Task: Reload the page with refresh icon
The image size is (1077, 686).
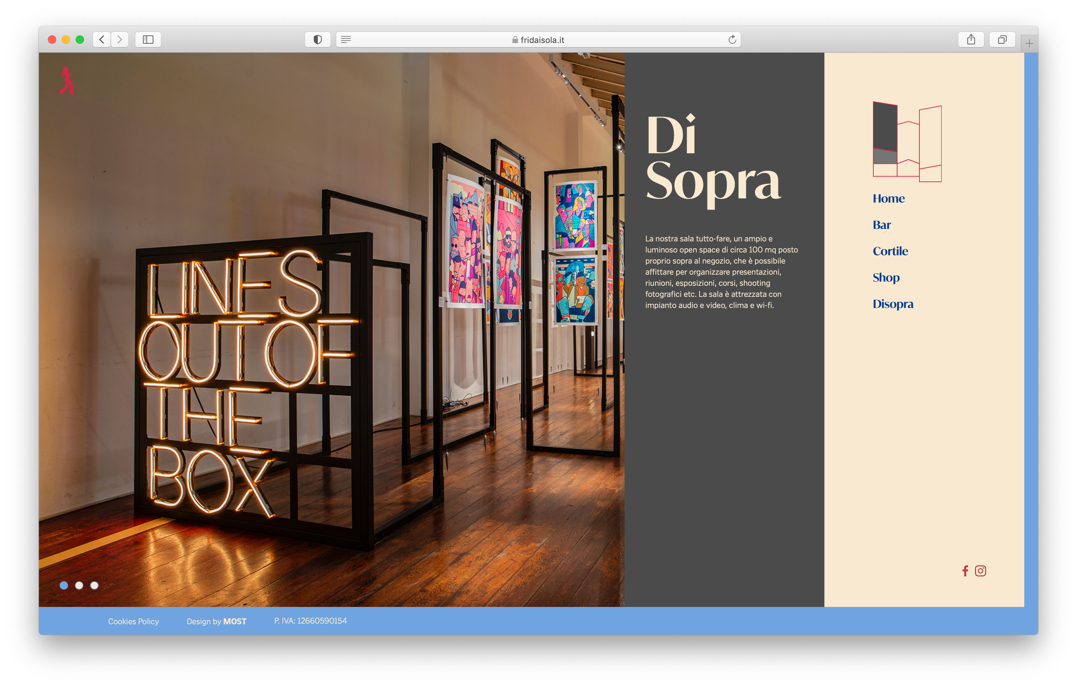Action: pos(732,40)
